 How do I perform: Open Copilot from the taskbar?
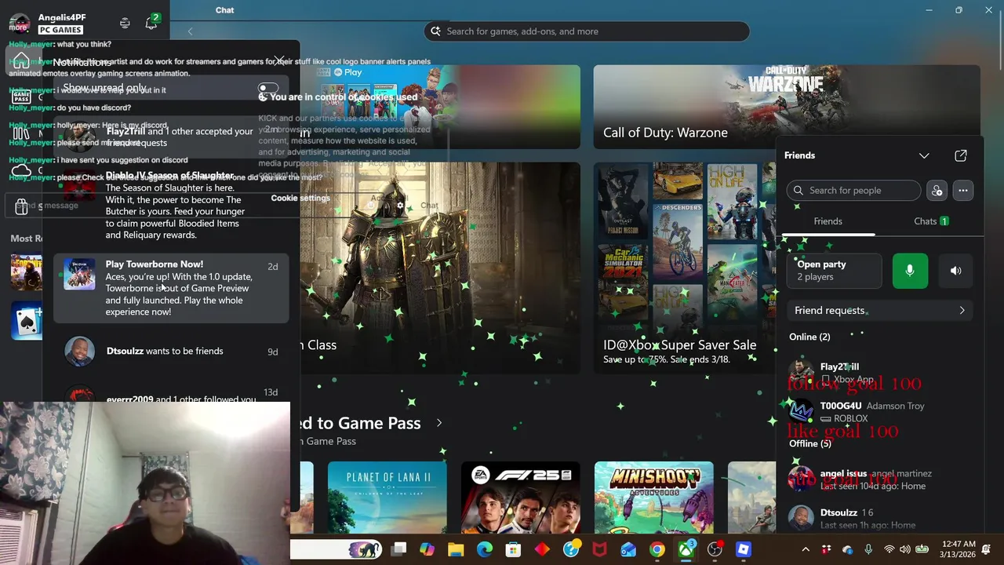point(427,549)
